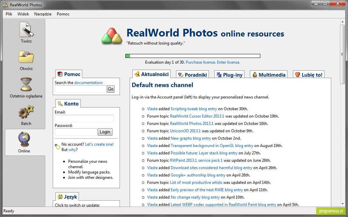Click the Login button
This screenshot has height=217, width=348.
click(x=105, y=132)
